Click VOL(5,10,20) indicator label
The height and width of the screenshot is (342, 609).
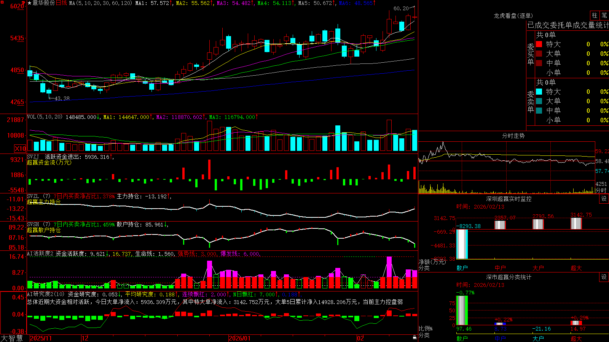click(x=45, y=117)
